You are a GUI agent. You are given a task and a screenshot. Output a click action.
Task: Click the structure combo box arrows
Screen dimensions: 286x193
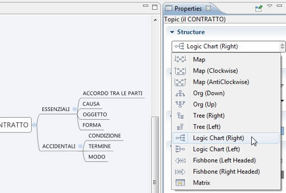tap(282, 46)
